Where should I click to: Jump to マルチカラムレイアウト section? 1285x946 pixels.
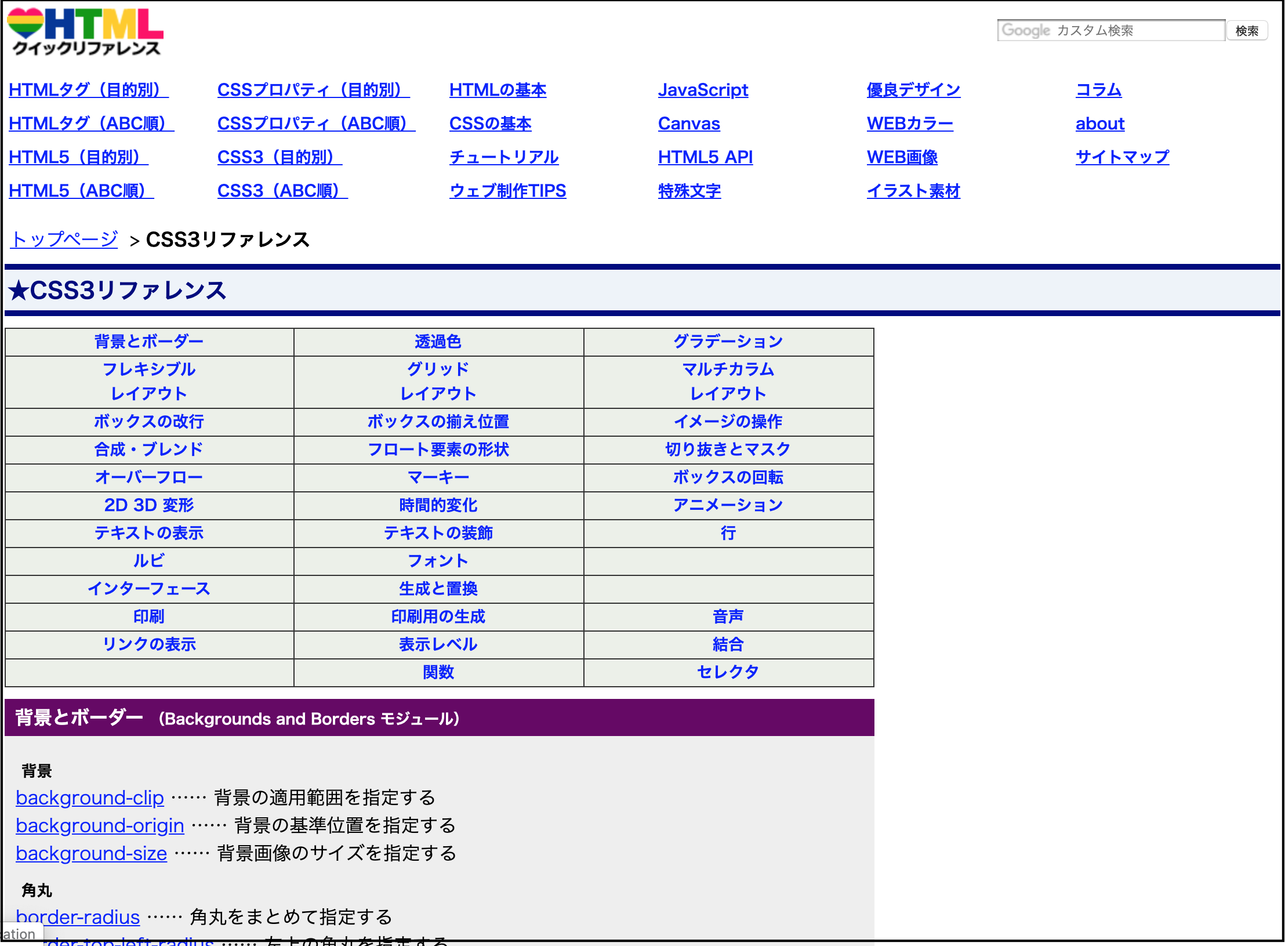[728, 382]
